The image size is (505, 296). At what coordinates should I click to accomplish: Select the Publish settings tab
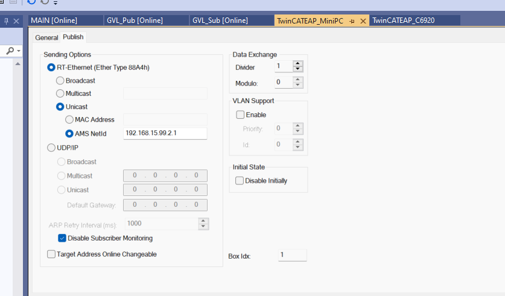pos(73,37)
